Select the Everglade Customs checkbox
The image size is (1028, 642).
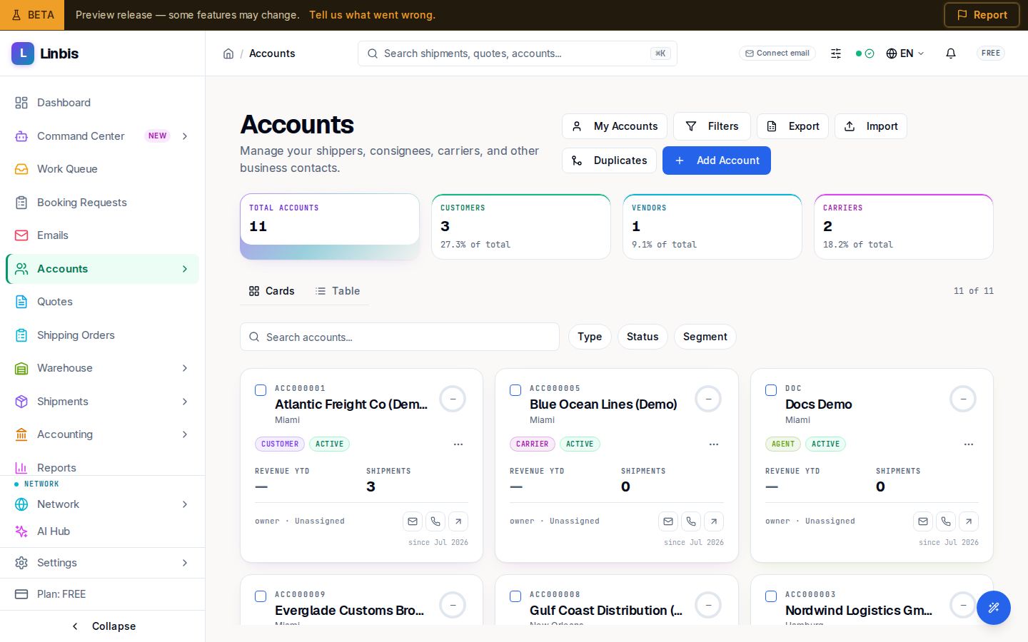tap(261, 596)
